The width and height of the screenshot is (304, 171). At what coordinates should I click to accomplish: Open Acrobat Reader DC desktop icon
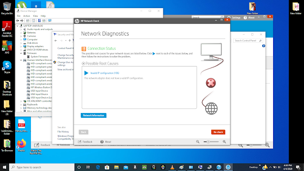[7, 29]
